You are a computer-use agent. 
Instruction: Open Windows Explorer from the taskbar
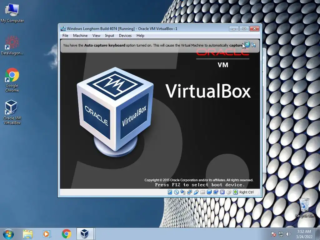click(x=28, y=234)
